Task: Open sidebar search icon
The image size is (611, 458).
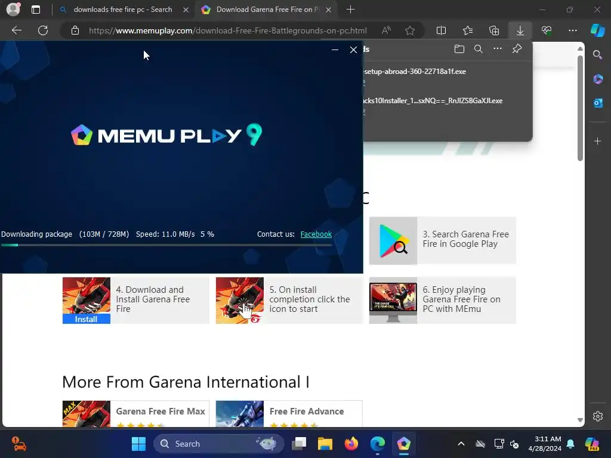Action: [x=597, y=55]
